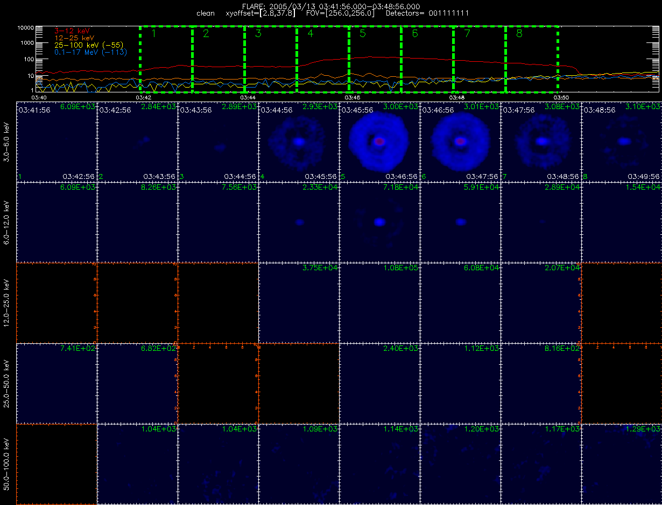Open the 3-6 keV image with red core starting 03:45:56

pyautogui.click(x=379, y=141)
